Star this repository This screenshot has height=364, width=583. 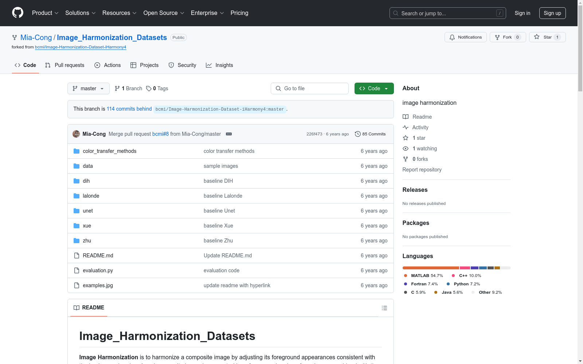pyautogui.click(x=547, y=37)
